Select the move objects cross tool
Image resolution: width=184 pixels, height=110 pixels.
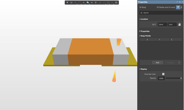(75, 2)
